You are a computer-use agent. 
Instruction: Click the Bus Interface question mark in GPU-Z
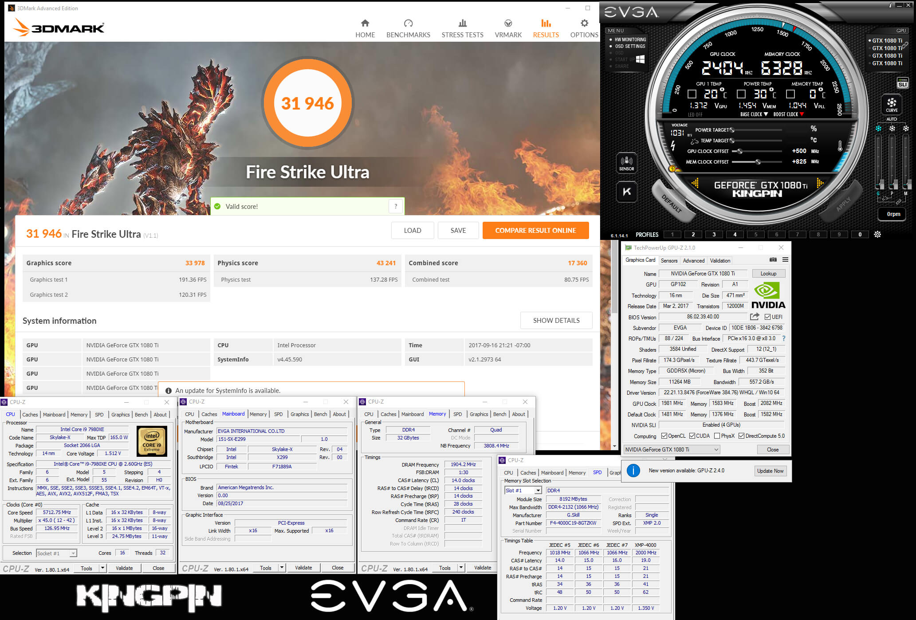784,338
